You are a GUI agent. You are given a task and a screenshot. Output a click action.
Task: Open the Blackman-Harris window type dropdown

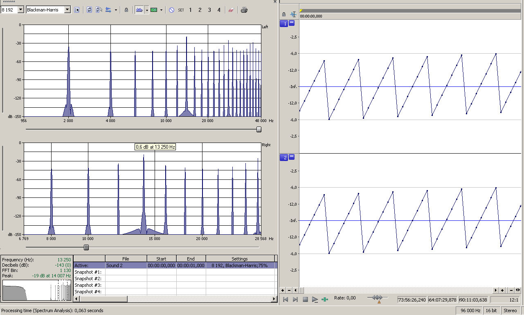[67, 9]
